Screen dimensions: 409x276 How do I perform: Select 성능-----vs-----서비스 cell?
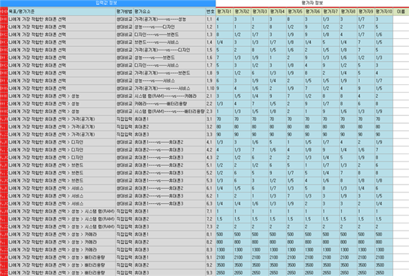tap(170, 81)
